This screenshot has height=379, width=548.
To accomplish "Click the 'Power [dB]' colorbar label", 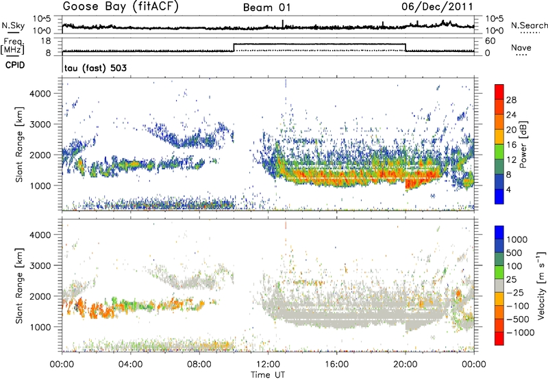I will point(523,144).
